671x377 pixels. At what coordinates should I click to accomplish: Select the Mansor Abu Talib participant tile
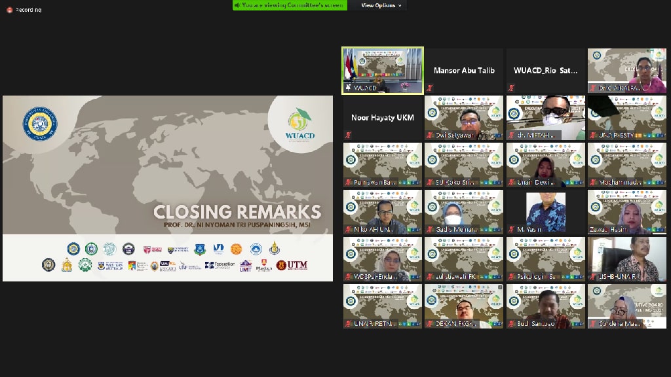coord(464,71)
